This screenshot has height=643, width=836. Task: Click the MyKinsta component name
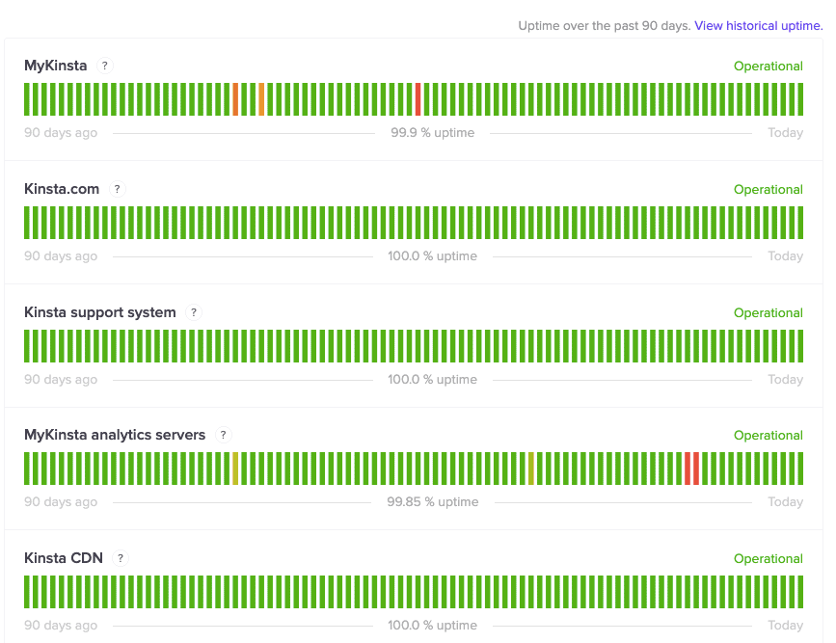pos(56,66)
